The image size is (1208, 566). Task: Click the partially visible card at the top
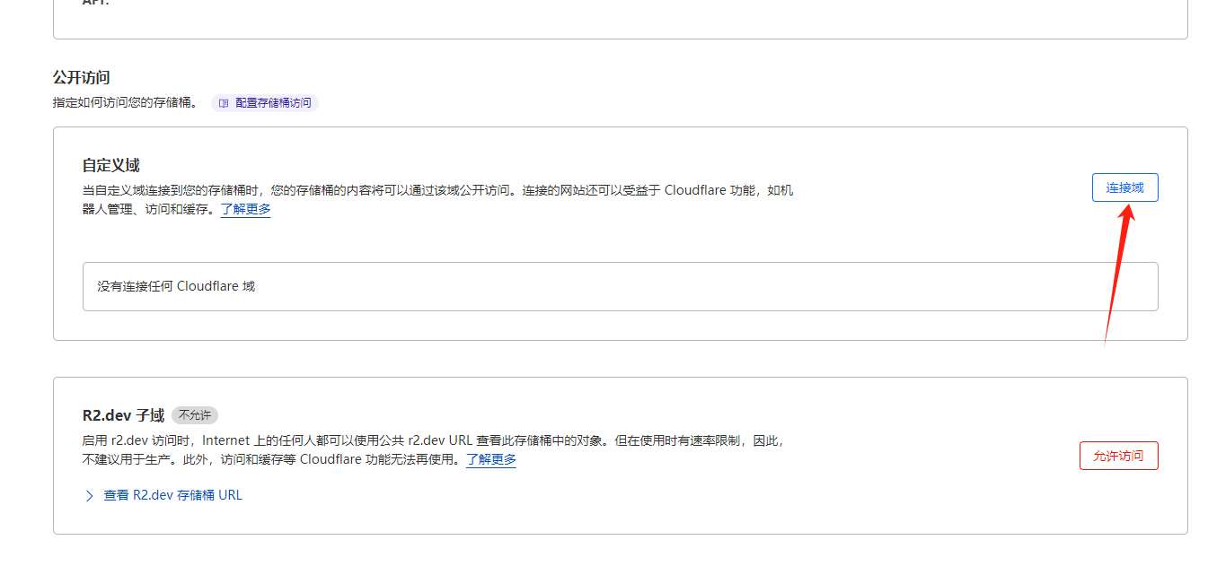pyautogui.click(x=620, y=18)
